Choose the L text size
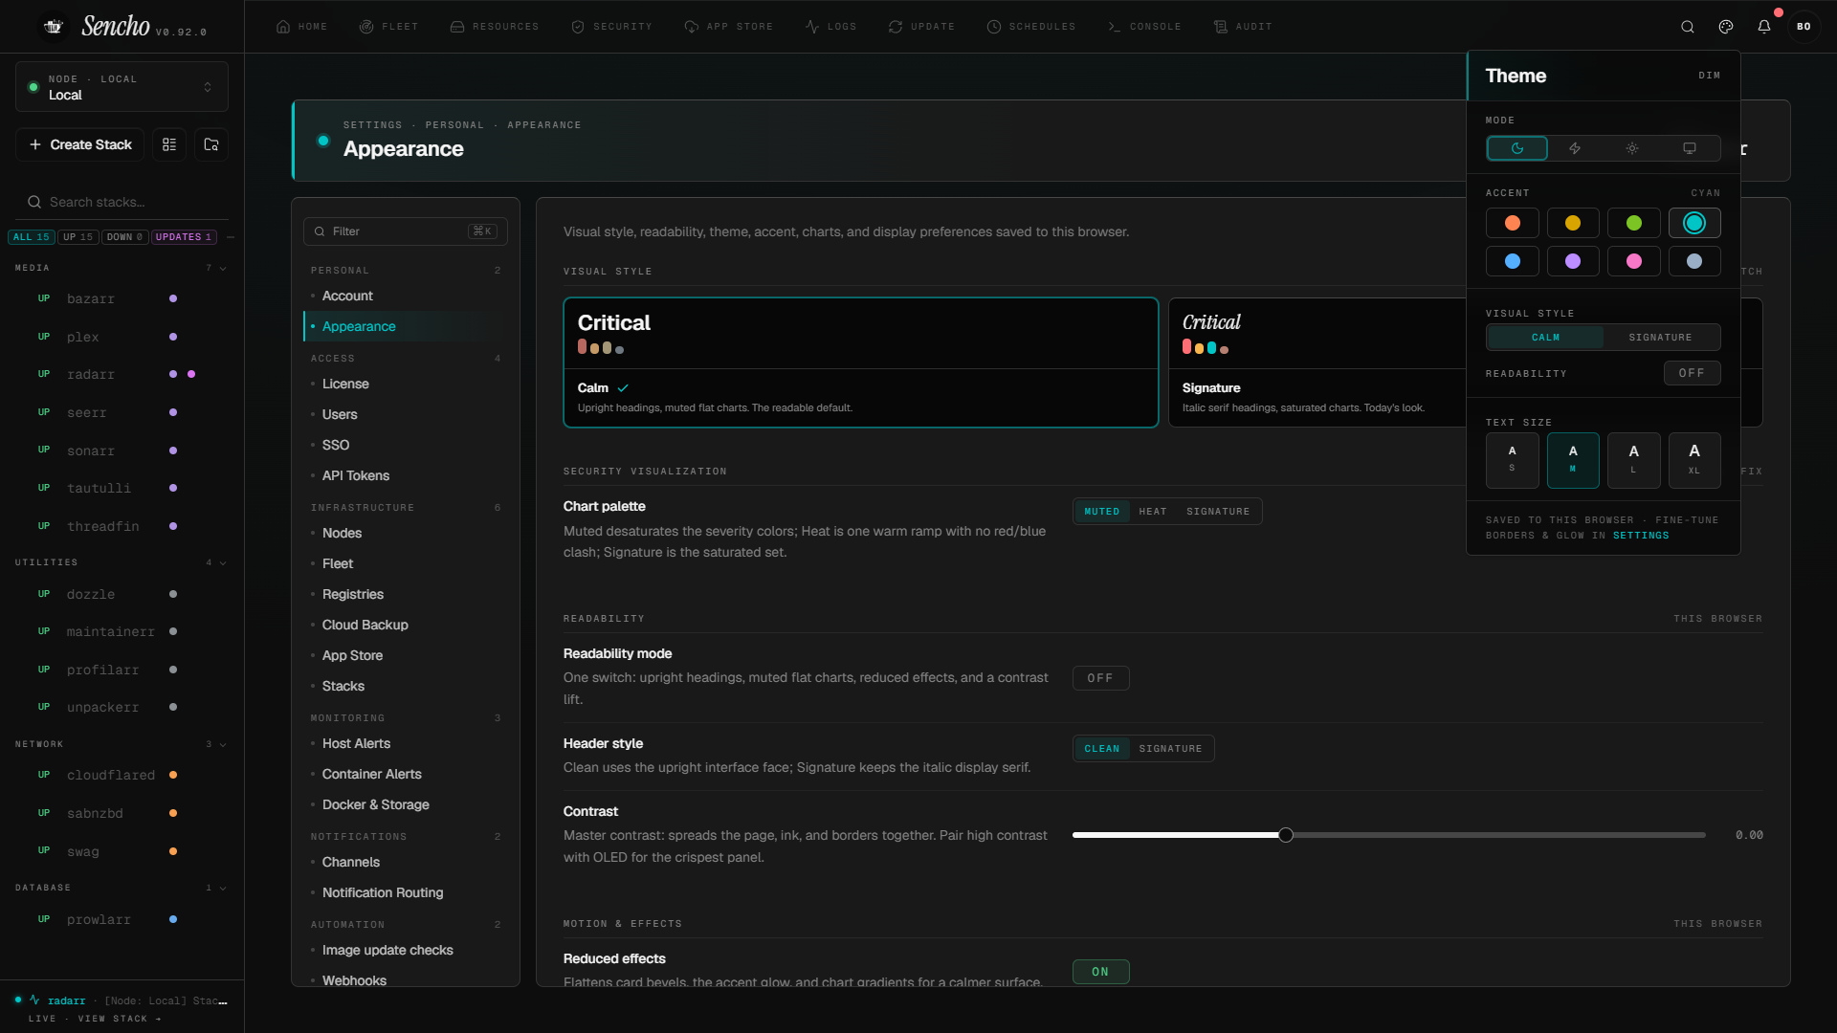Image resolution: width=1837 pixels, height=1033 pixels. [x=1633, y=460]
